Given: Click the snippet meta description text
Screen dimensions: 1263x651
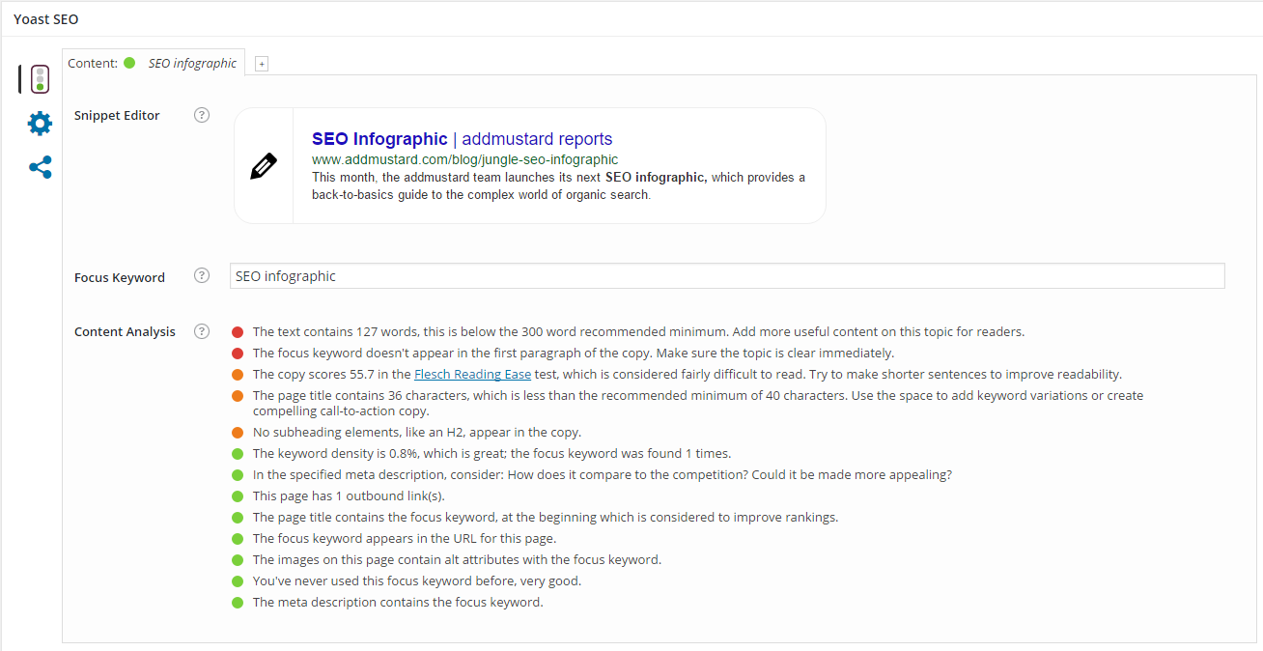Looking at the screenshot, I should pyautogui.click(x=558, y=185).
